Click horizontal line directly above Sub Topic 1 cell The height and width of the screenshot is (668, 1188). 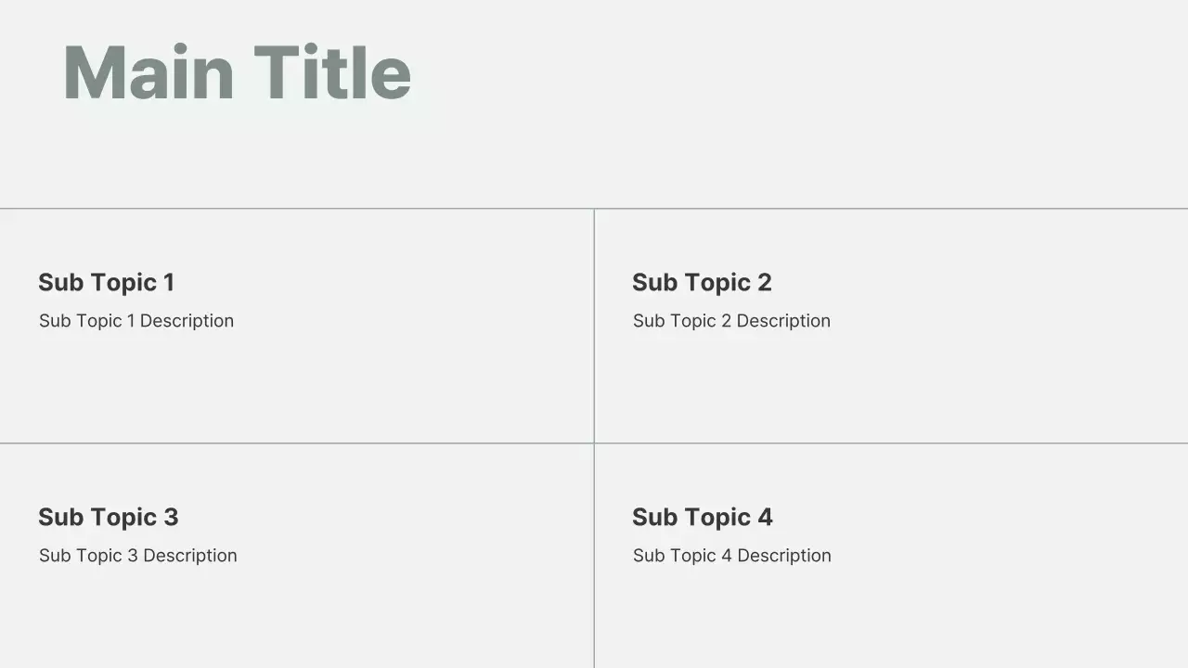coord(297,209)
